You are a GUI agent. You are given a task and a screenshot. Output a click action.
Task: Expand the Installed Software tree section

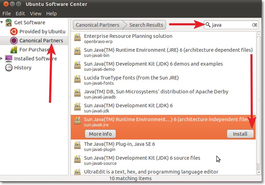click(x=1, y=58)
